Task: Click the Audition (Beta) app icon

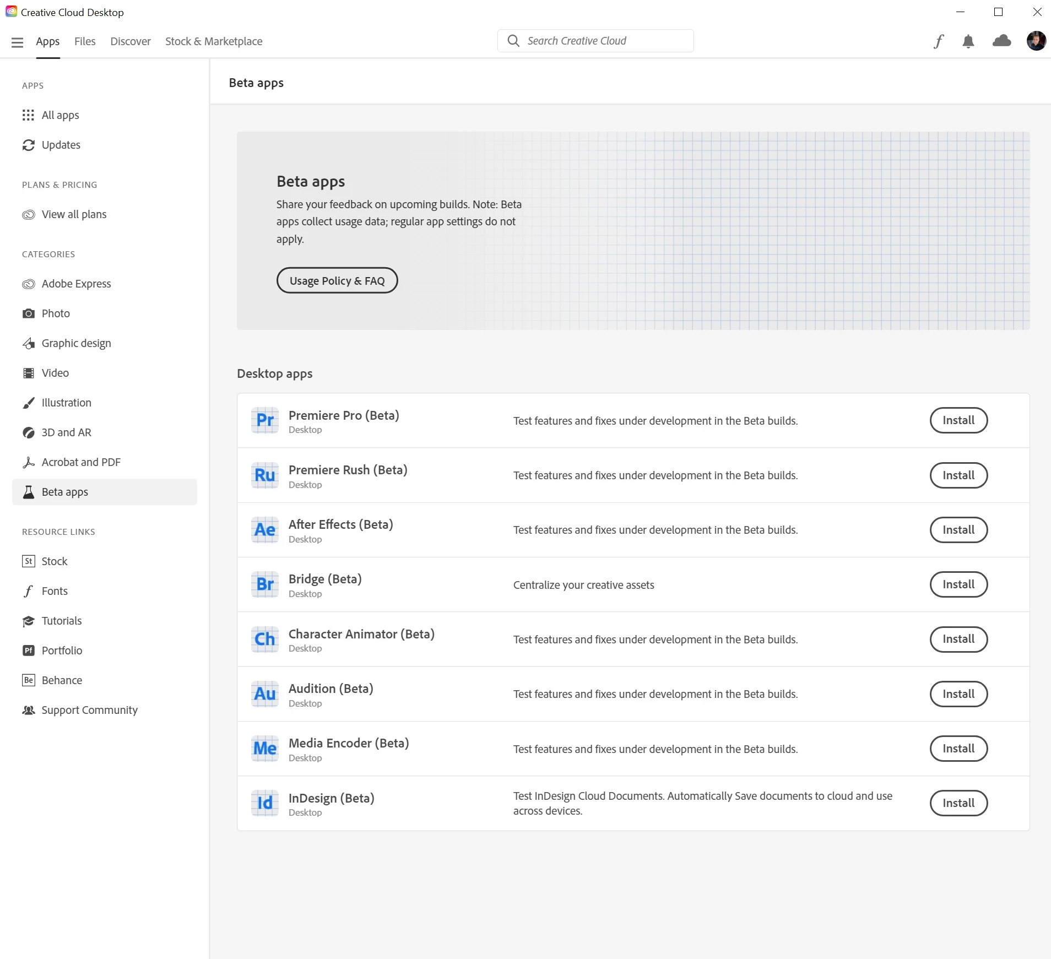Action: tap(265, 693)
